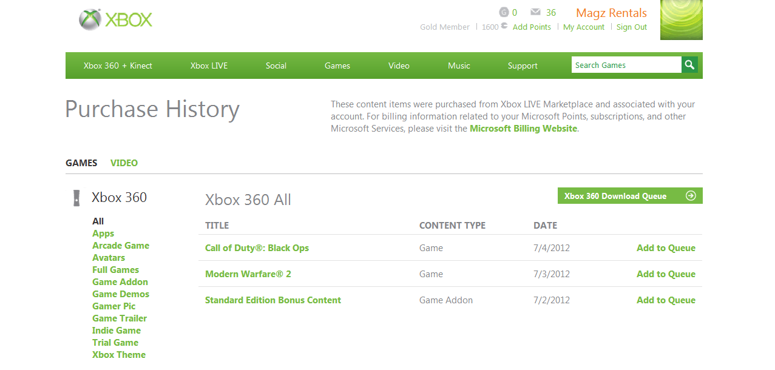
Task: Filter purchases by Trial Game
Action: (115, 342)
